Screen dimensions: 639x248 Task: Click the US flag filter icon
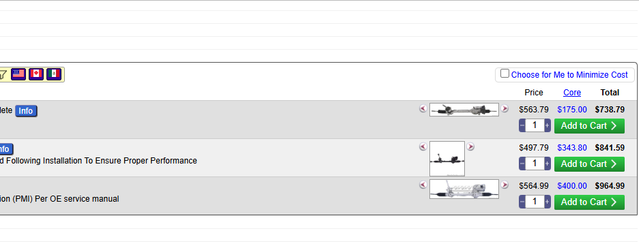click(x=18, y=74)
